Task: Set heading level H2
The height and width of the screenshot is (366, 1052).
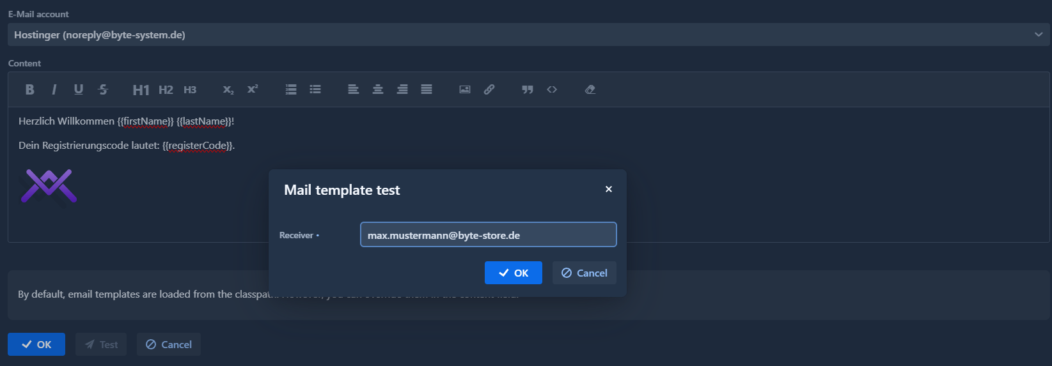Action: pos(166,89)
